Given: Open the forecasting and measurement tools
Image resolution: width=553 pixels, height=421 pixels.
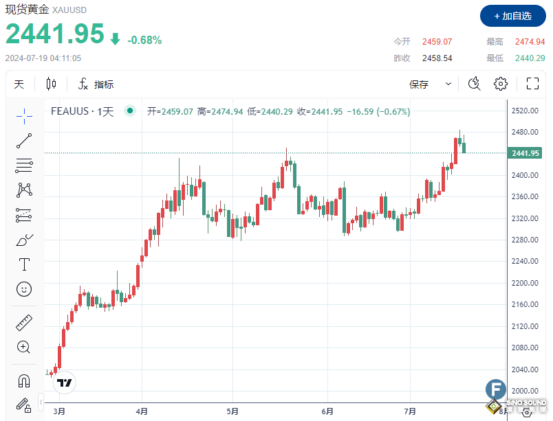Looking at the screenshot, I should click(24, 215).
